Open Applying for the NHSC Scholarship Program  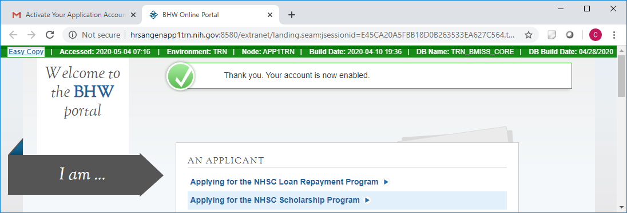(x=275, y=200)
